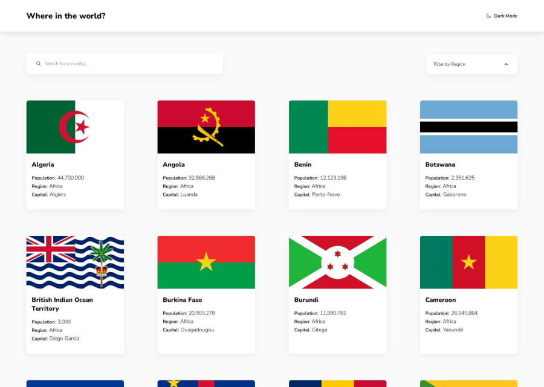Screen dimensions: 544x387
Task: Open the Filter by Region dropdown
Action: click(471, 63)
